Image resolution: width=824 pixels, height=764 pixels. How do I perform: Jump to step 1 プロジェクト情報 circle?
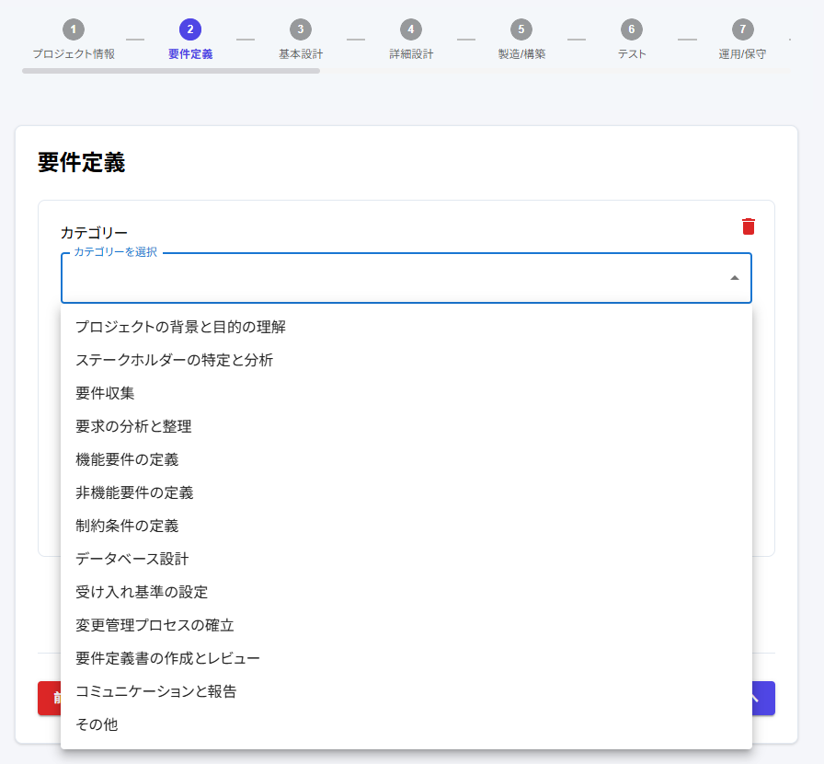72,29
